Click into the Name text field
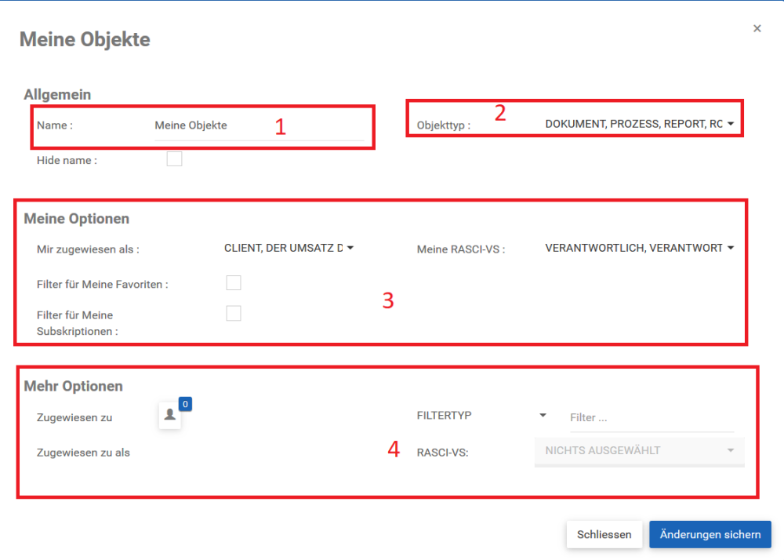This screenshot has width=784, height=560. (259, 125)
